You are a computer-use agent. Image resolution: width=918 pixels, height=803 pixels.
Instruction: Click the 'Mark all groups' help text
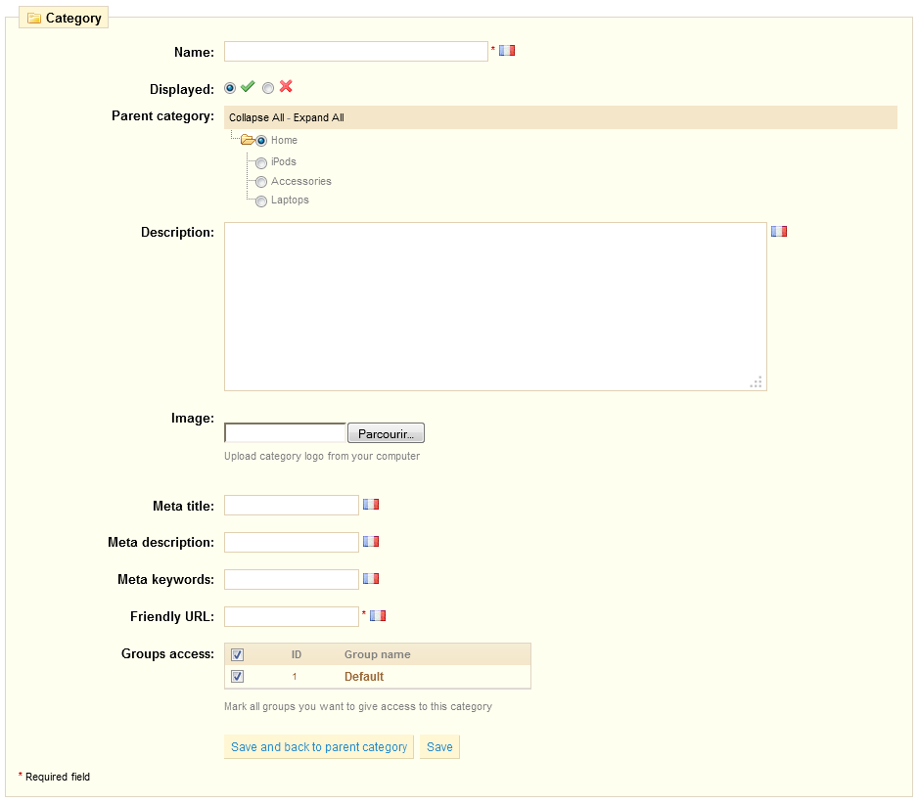(x=358, y=706)
